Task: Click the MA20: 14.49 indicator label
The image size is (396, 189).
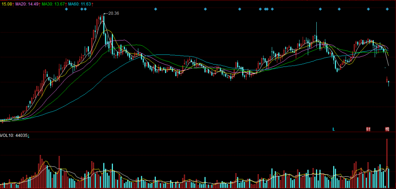Action: point(27,4)
